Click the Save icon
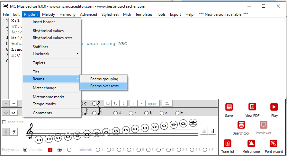This screenshot has width=287, height=156. 229,107
